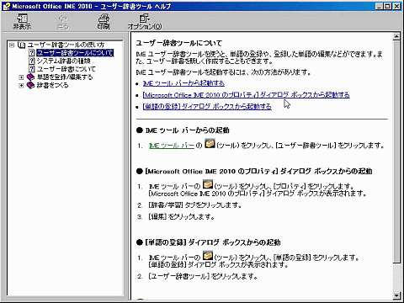Follow the [Microsoft Office IME 2010 のプロパティ] dialog link
This screenshot has height=303, width=404.
tap(246, 95)
